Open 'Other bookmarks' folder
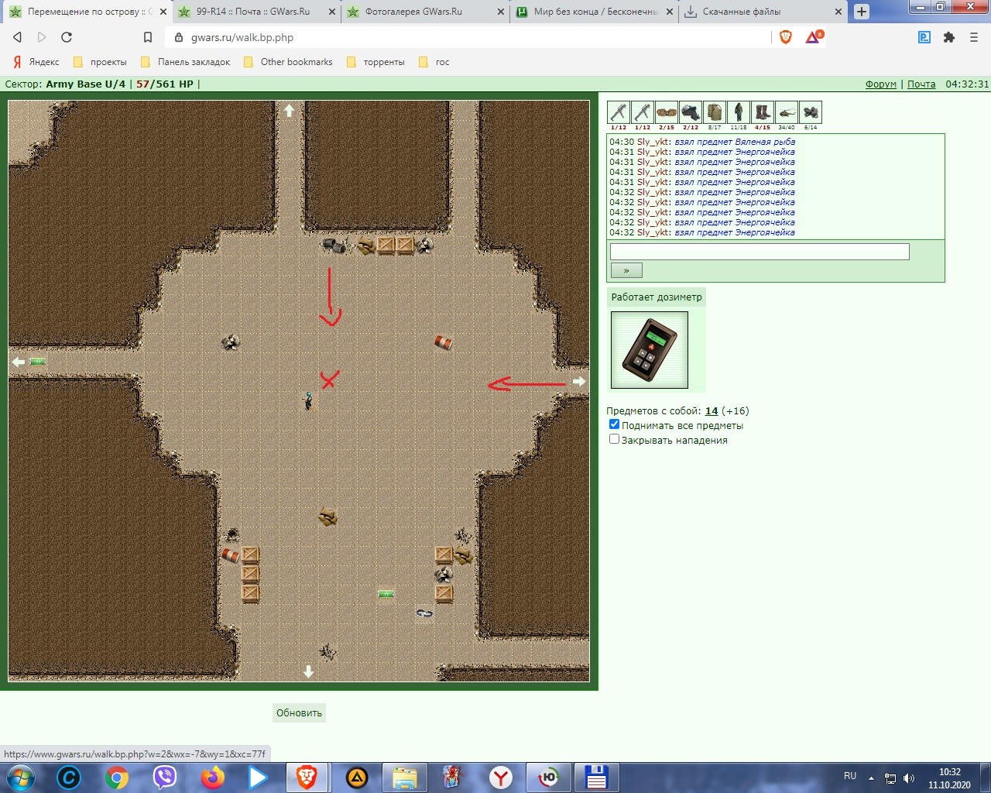This screenshot has height=793, width=991. (288, 62)
